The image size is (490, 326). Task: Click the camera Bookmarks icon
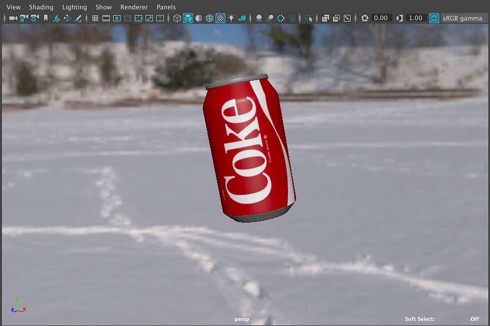pos(45,18)
